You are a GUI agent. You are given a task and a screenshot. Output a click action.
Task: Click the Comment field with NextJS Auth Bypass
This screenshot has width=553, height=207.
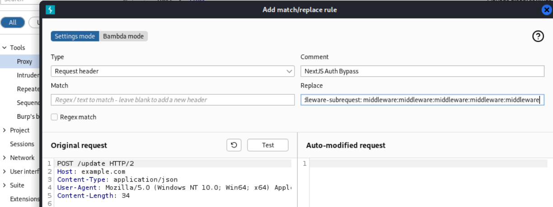(422, 71)
